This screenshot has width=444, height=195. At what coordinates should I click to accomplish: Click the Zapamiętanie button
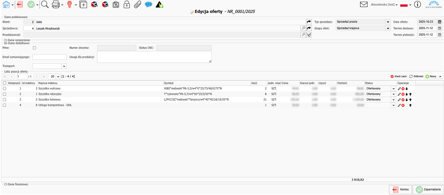[x=428, y=189]
